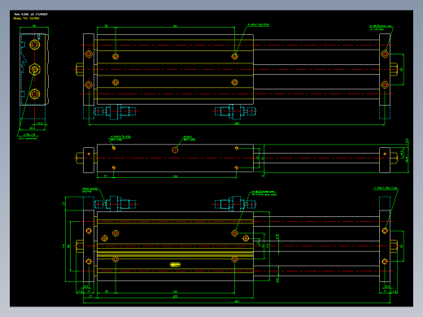Select the top circular port in end view
The width and height of the screenshot is (423, 317).
(x=35, y=45)
